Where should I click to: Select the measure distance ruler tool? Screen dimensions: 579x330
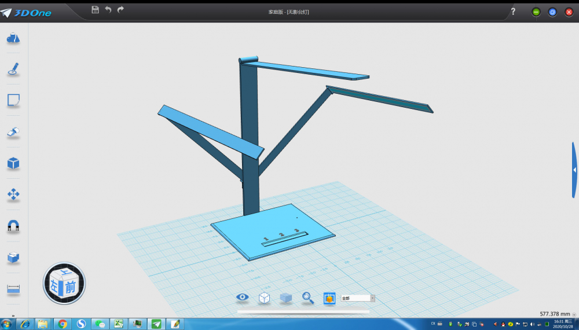[13, 289]
